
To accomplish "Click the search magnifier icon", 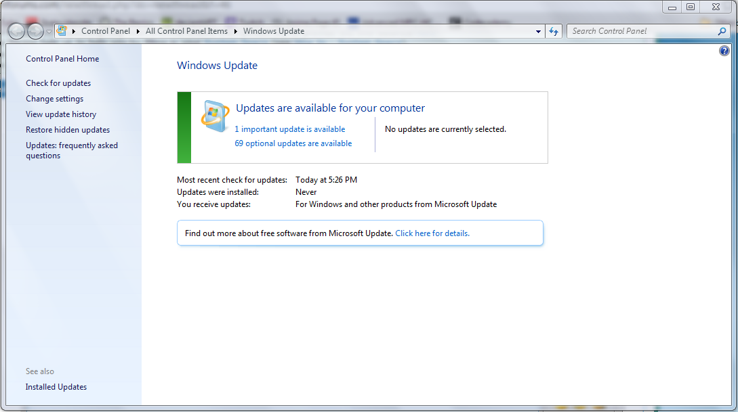I will click(x=722, y=32).
